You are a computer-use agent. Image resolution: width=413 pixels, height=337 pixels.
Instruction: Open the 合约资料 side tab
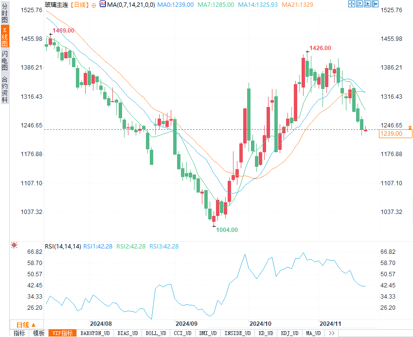click(4, 89)
